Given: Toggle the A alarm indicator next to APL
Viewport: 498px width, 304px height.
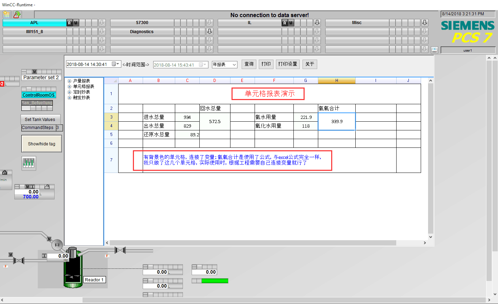Looking at the screenshot, I should [x=69, y=23].
